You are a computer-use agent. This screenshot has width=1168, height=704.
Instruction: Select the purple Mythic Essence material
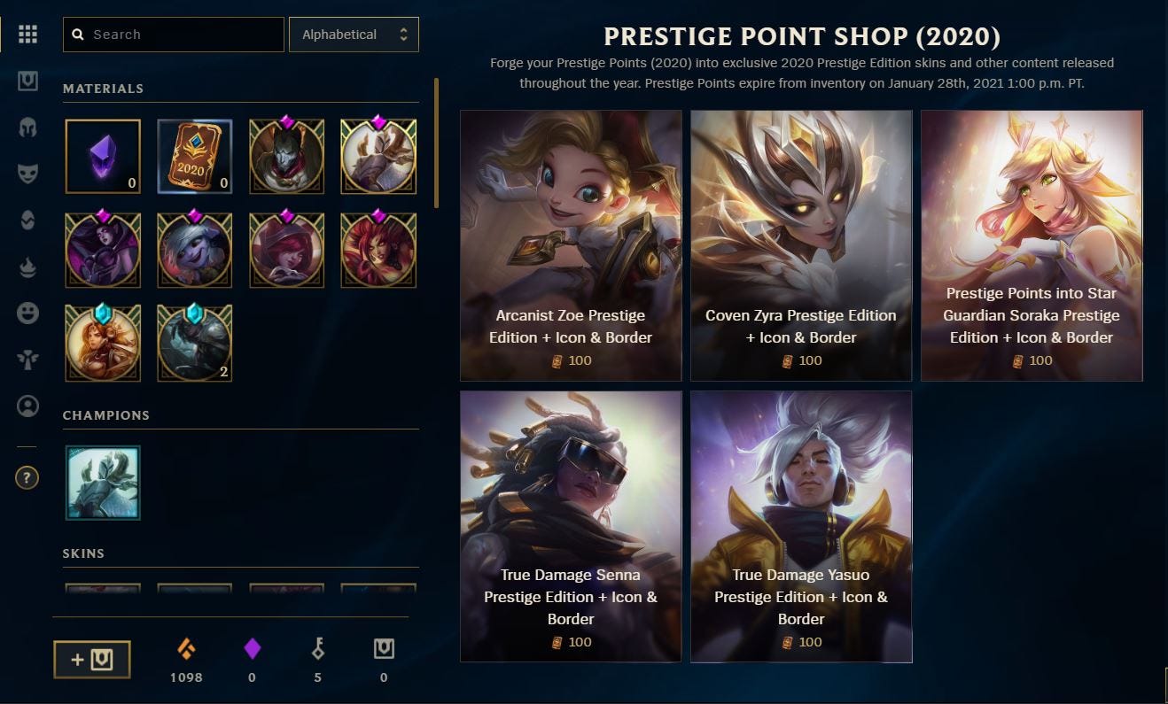(x=103, y=157)
